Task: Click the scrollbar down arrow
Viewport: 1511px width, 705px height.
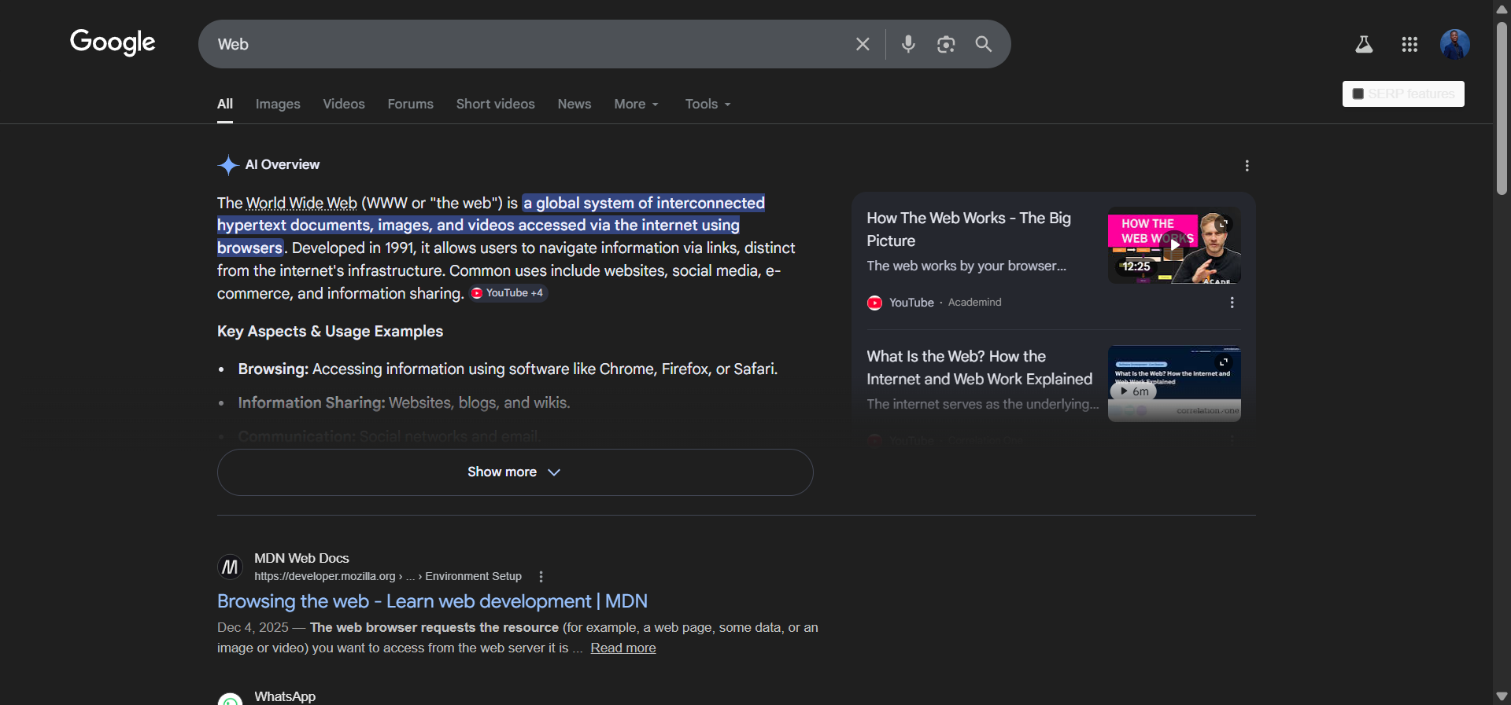Action: (1502, 696)
